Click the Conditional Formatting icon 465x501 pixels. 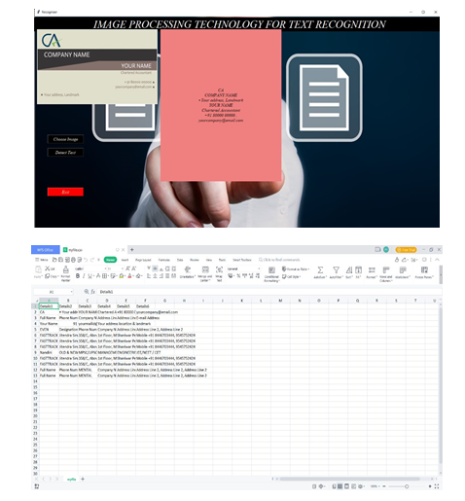(x=271, y=269)
